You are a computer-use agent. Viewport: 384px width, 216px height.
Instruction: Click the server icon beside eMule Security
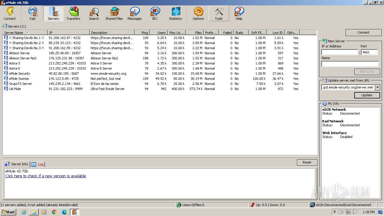6,73
